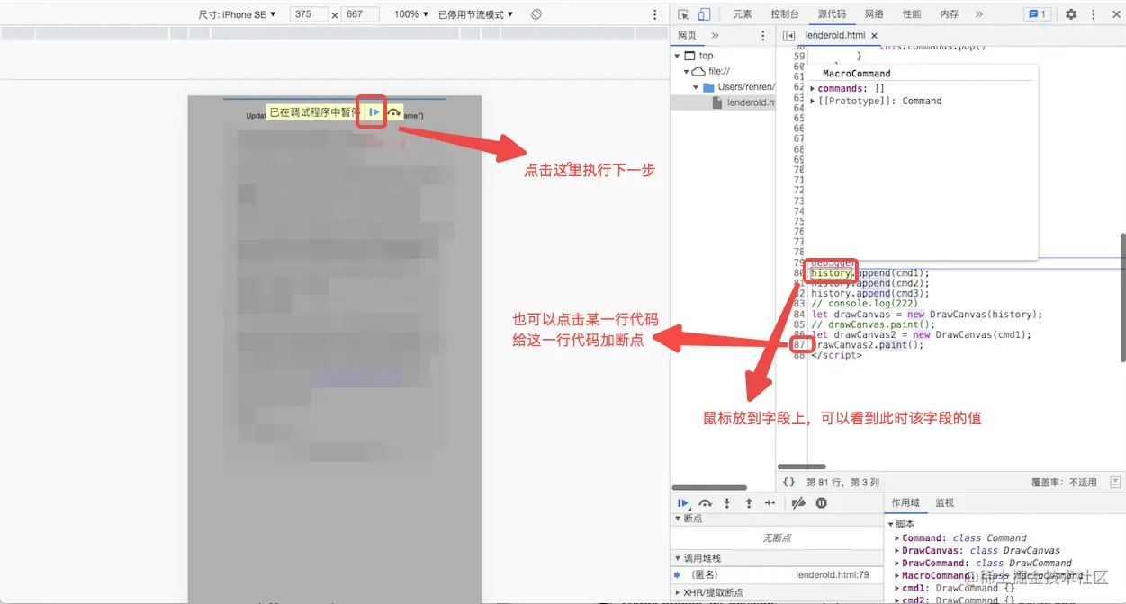Switch to the 作用域 tab

pos(905,503)
